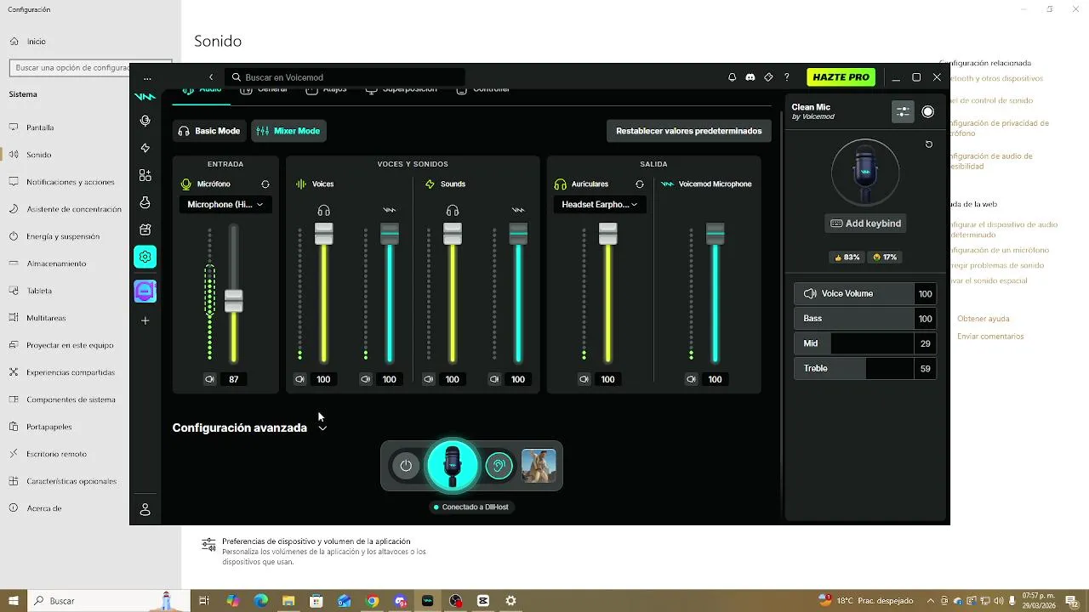Image resolution: width=1089 pixels, height=612 pixels.
Task: Open File Explorer from the taskbar
Action: click(288, 601)
